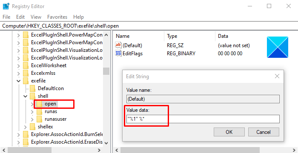298x153 pixels.
Task: Click the REG_SZ type cell
Action: tap(175, 45)
